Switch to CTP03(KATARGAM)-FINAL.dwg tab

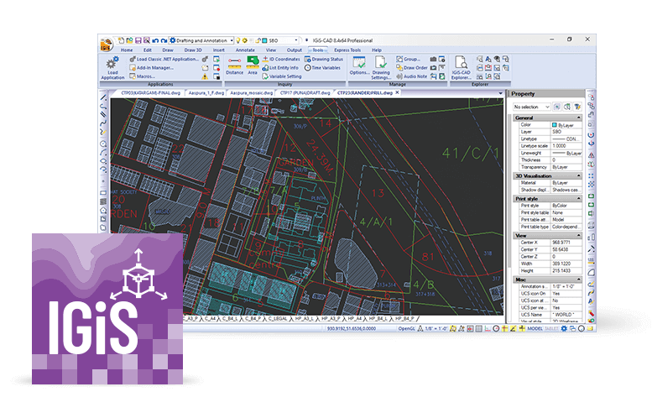150,93
